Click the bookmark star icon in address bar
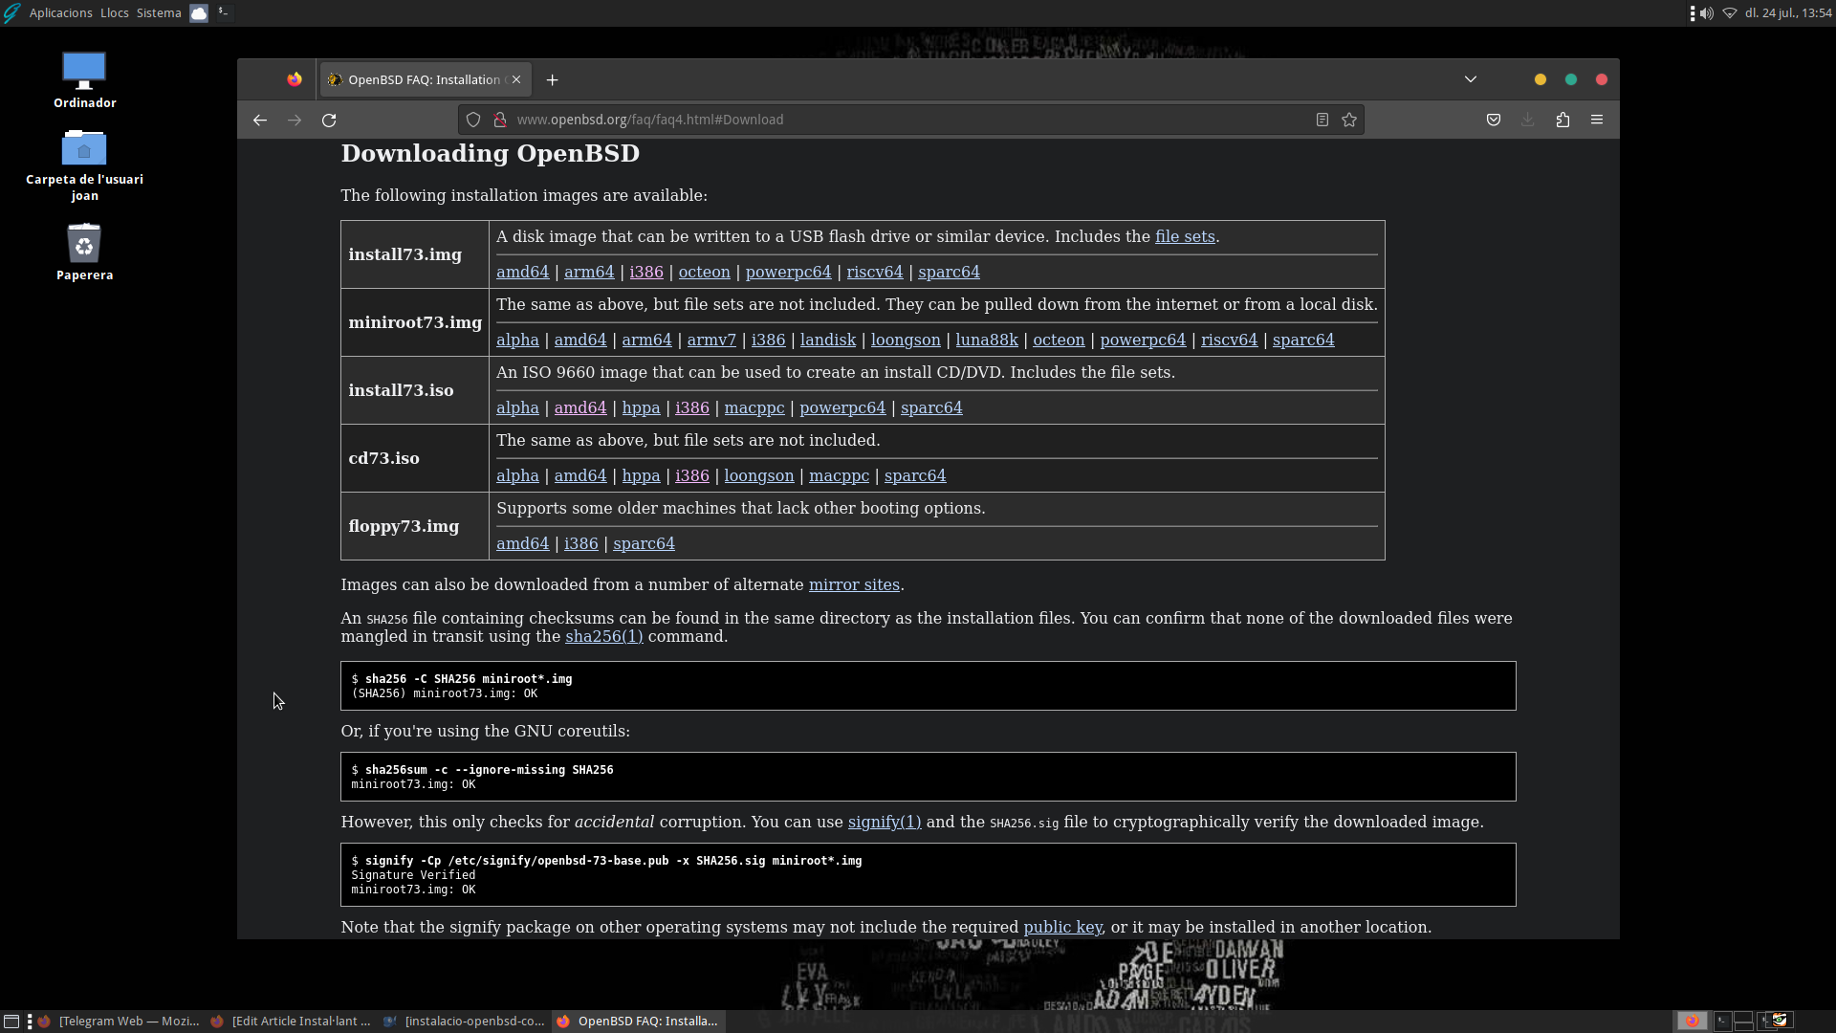Screen dimensions: 1836x1033 pyautogui.click(x=1349, y=119)
